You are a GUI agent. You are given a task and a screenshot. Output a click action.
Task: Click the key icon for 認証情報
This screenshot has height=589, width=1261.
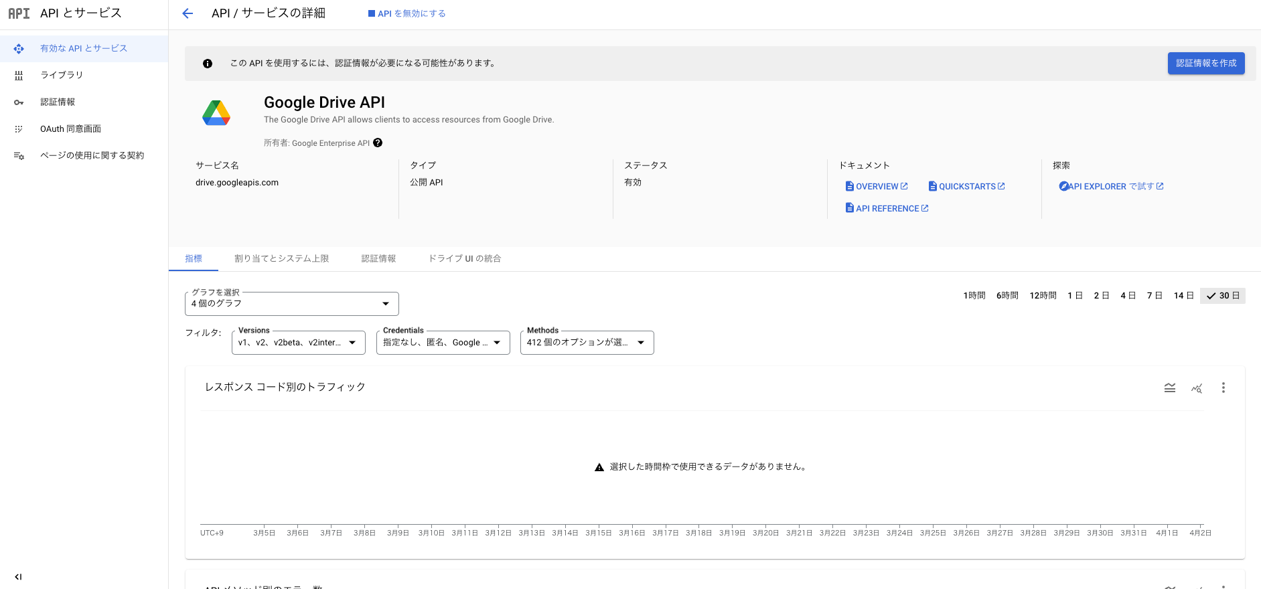(19, 102)
